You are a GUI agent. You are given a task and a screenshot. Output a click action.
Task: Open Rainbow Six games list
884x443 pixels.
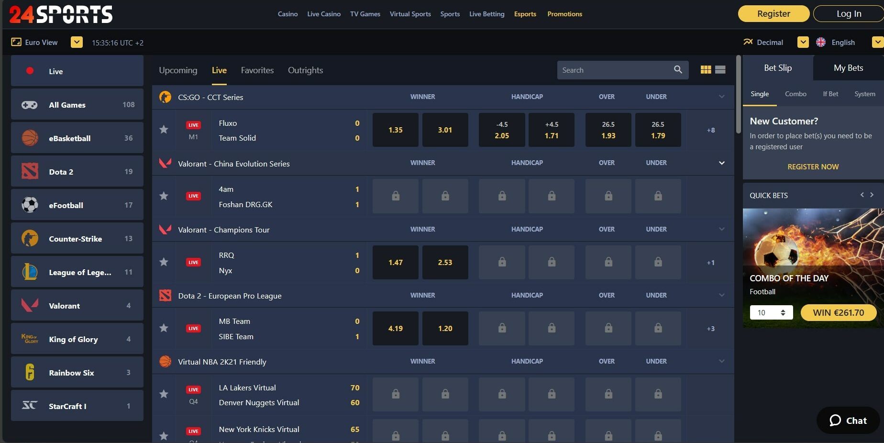click(77, 373)
